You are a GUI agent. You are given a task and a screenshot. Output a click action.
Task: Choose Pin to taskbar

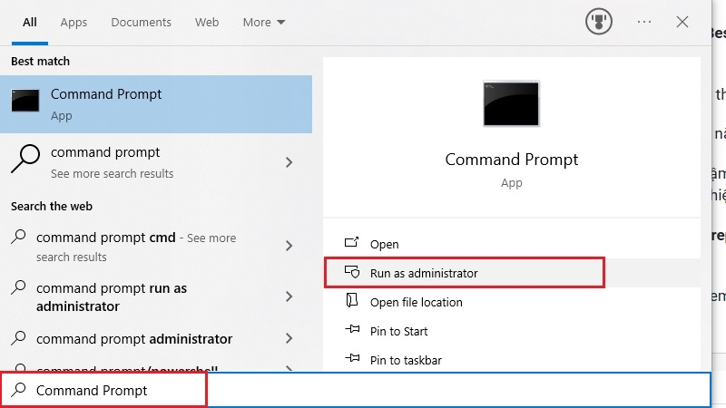pyautogui.click(x=512, y=360)
